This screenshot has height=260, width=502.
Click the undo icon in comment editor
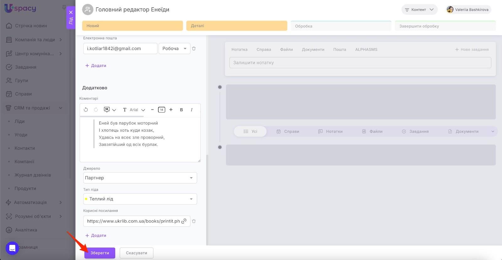(86, 110)
